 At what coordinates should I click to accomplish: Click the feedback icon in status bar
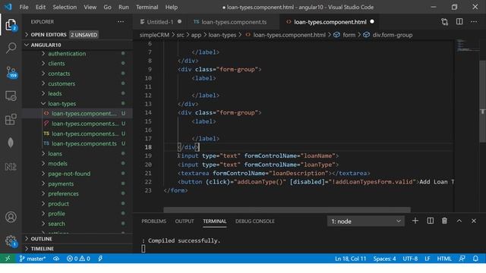pyautogui.click(x=462, y=259)
